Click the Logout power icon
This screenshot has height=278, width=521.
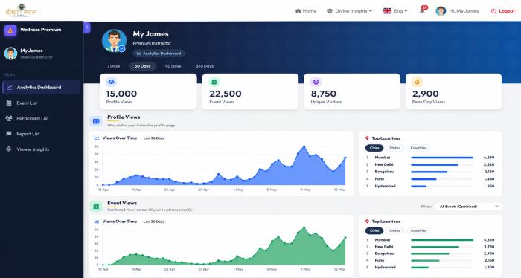pos(493,11)
